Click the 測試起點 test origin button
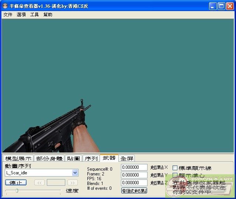Viewport: 236px width, 199px height. 134,191
